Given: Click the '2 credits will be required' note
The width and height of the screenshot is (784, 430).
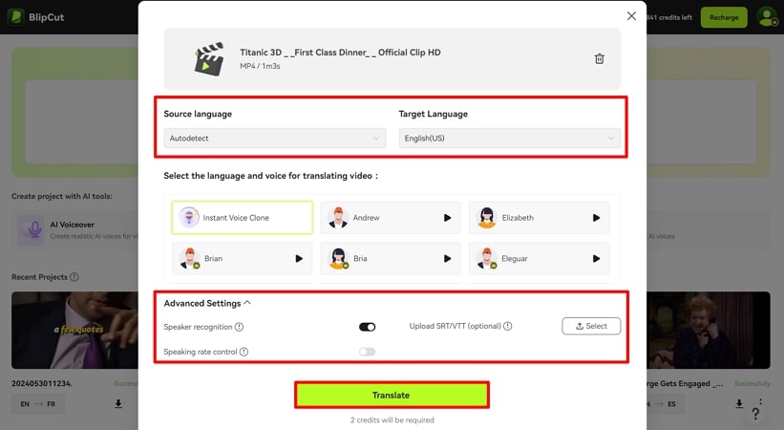Looking at the screenshot, I should 392,420.
